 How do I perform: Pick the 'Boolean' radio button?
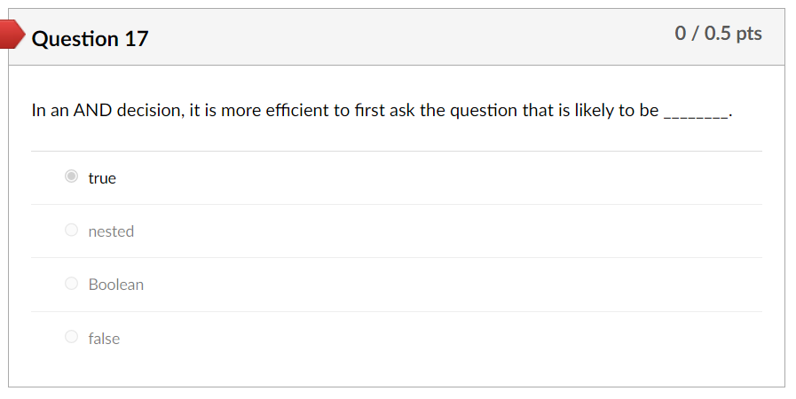[72, 283]
